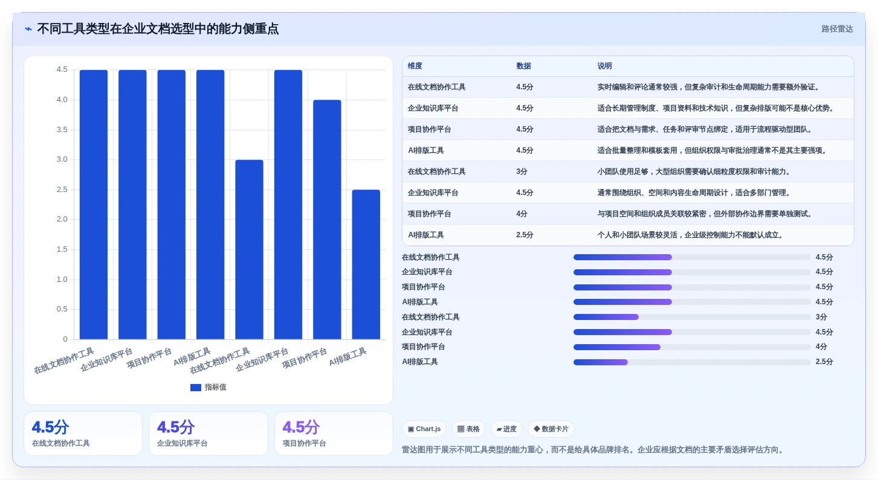
Task: Click the footer note starting with 雷达图用于展示
Action: (x=593, y=450)
